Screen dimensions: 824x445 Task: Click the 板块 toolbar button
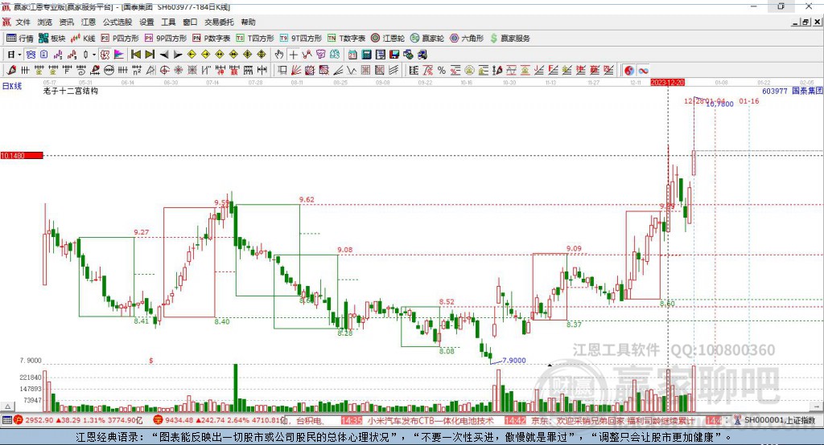(x=52, y=39)
